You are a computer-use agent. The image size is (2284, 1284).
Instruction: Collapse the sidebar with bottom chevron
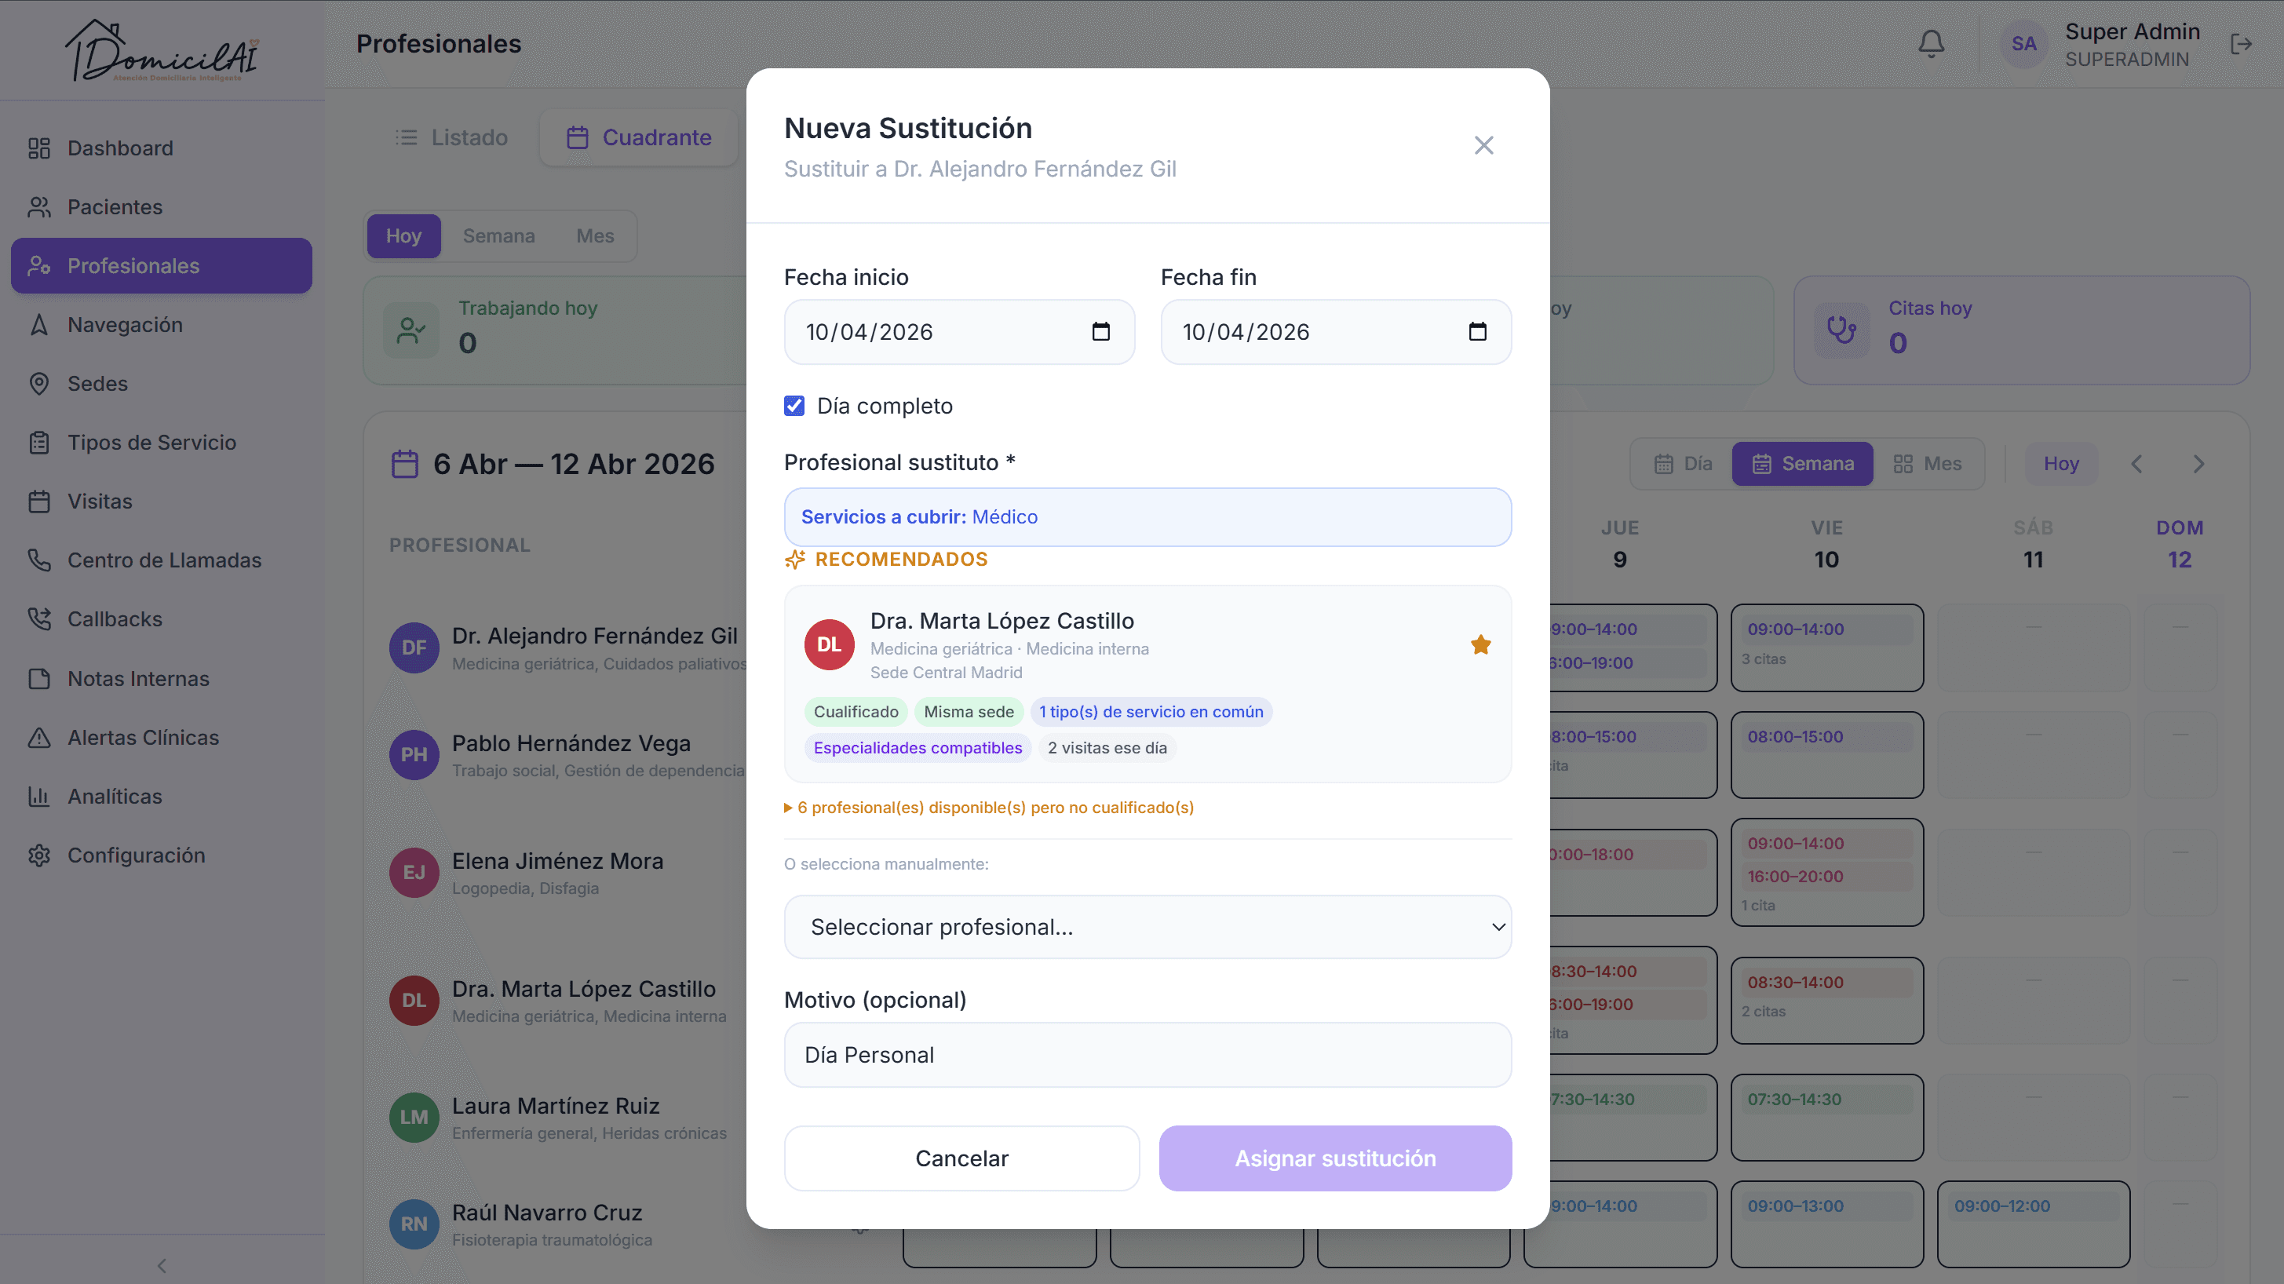(162, 1264)
